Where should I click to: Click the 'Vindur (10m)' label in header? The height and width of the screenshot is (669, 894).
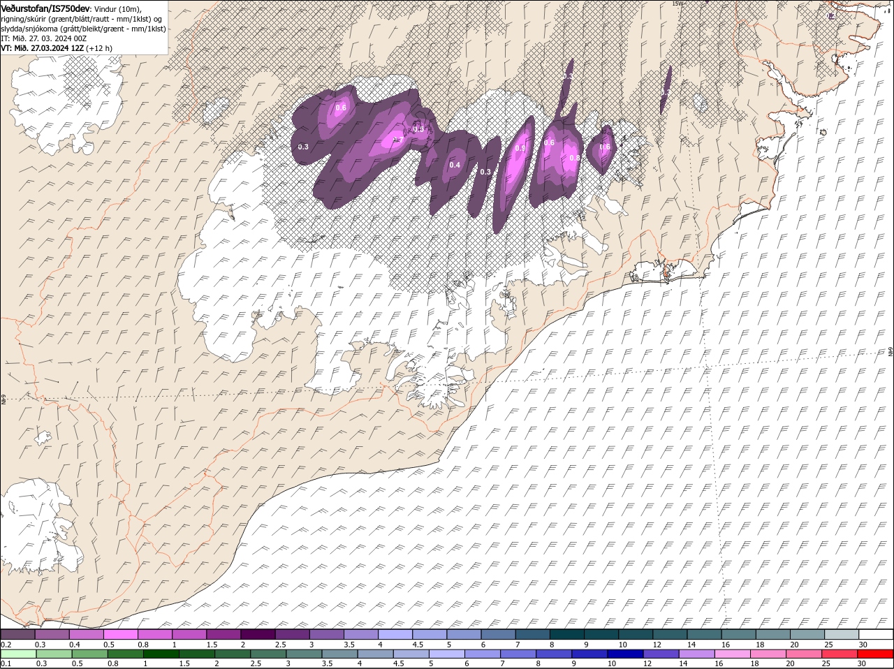[x=117, y=8]
